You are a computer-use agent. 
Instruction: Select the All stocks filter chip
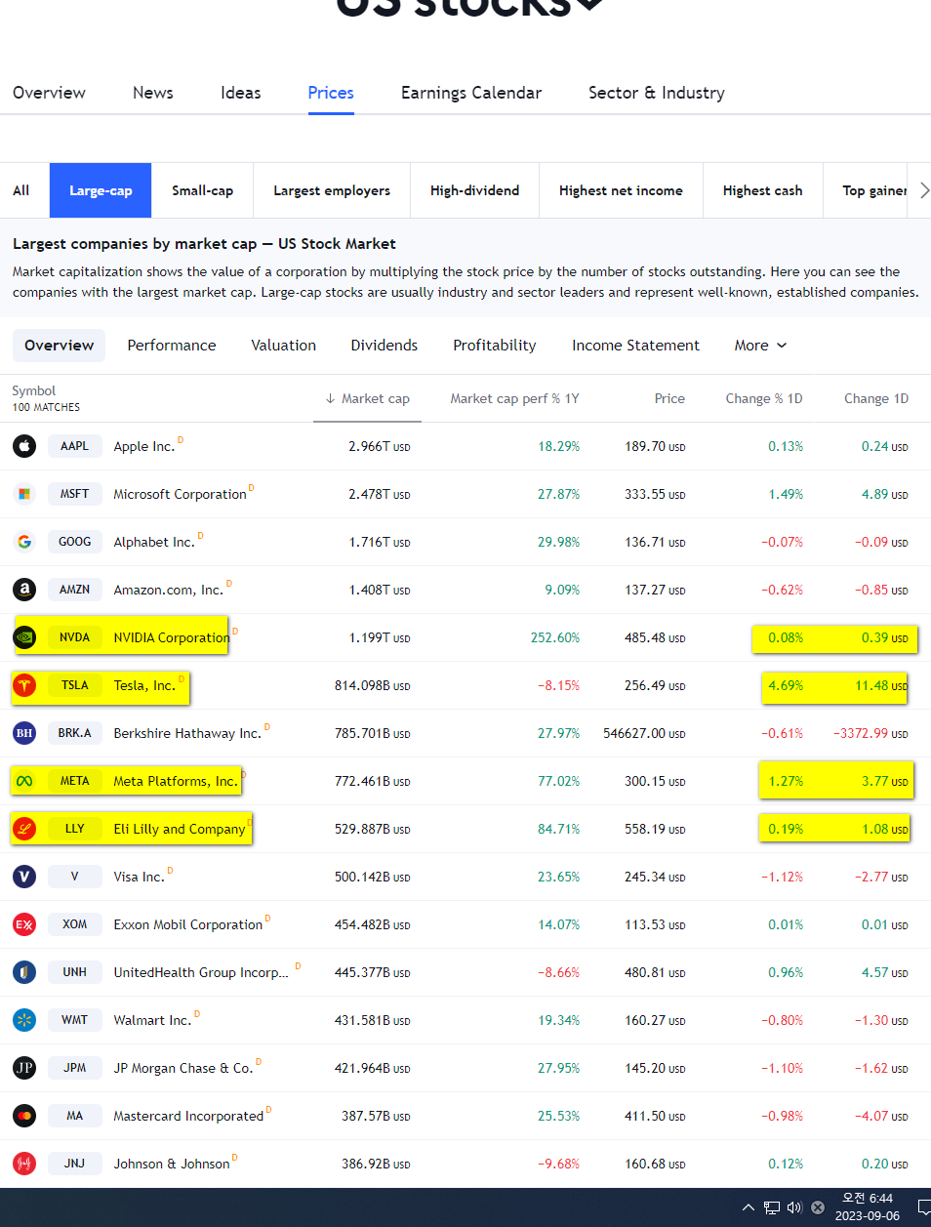(x=21, y=190)
